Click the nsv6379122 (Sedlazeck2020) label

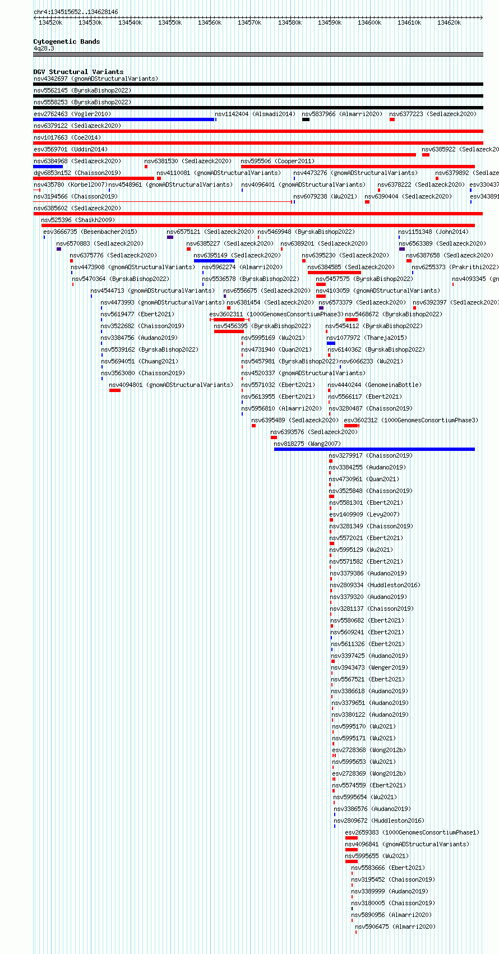[x=77, y=126]
